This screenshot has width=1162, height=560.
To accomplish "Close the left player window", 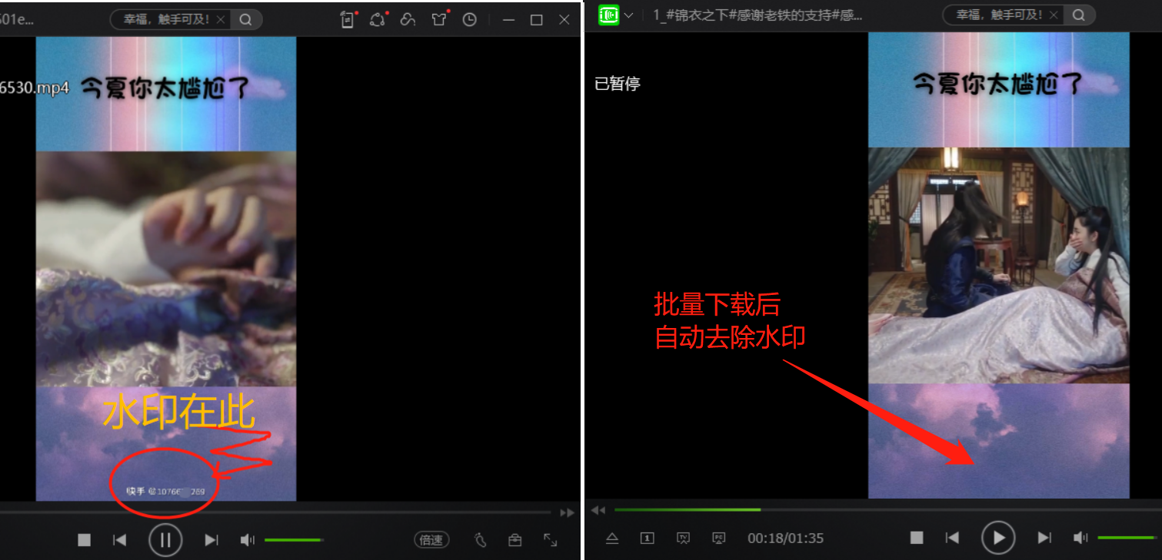I will click(564, 20).
